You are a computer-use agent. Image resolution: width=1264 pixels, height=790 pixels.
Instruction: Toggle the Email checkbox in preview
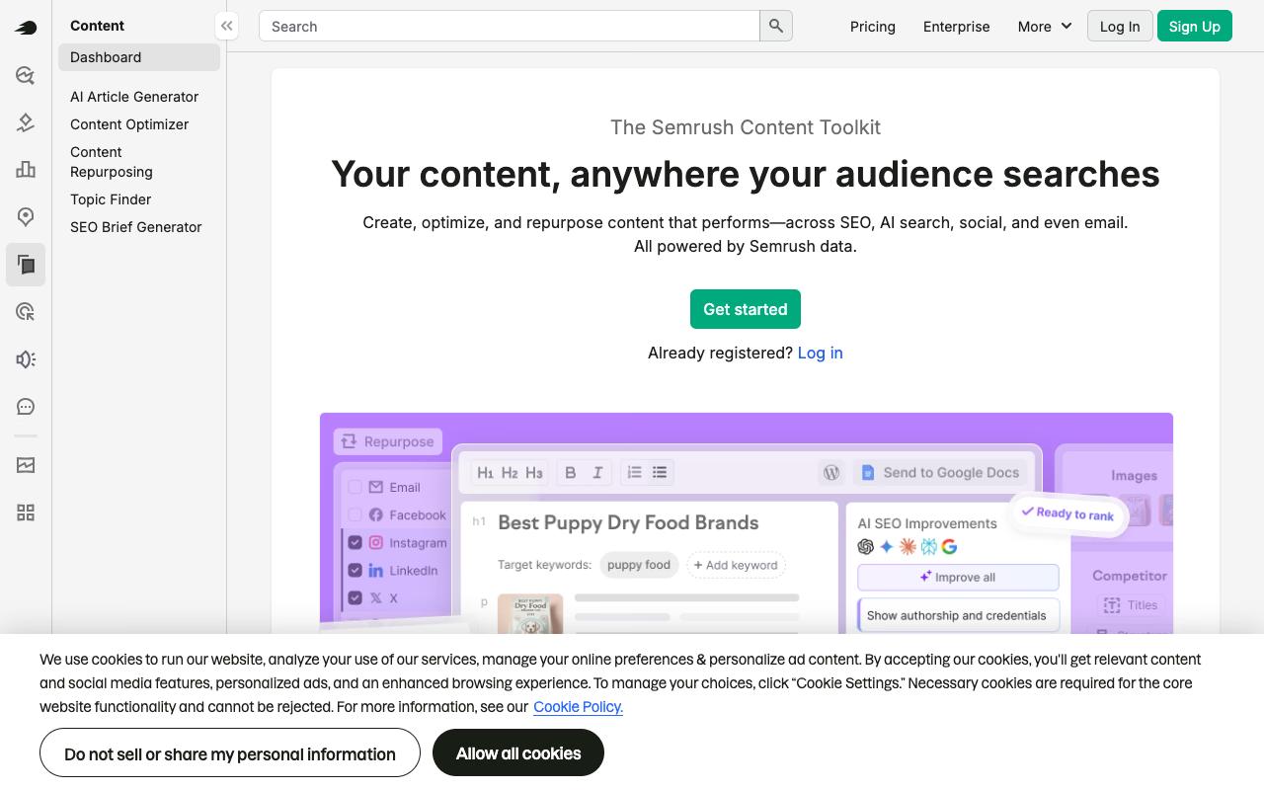click(x=355, y=487)
